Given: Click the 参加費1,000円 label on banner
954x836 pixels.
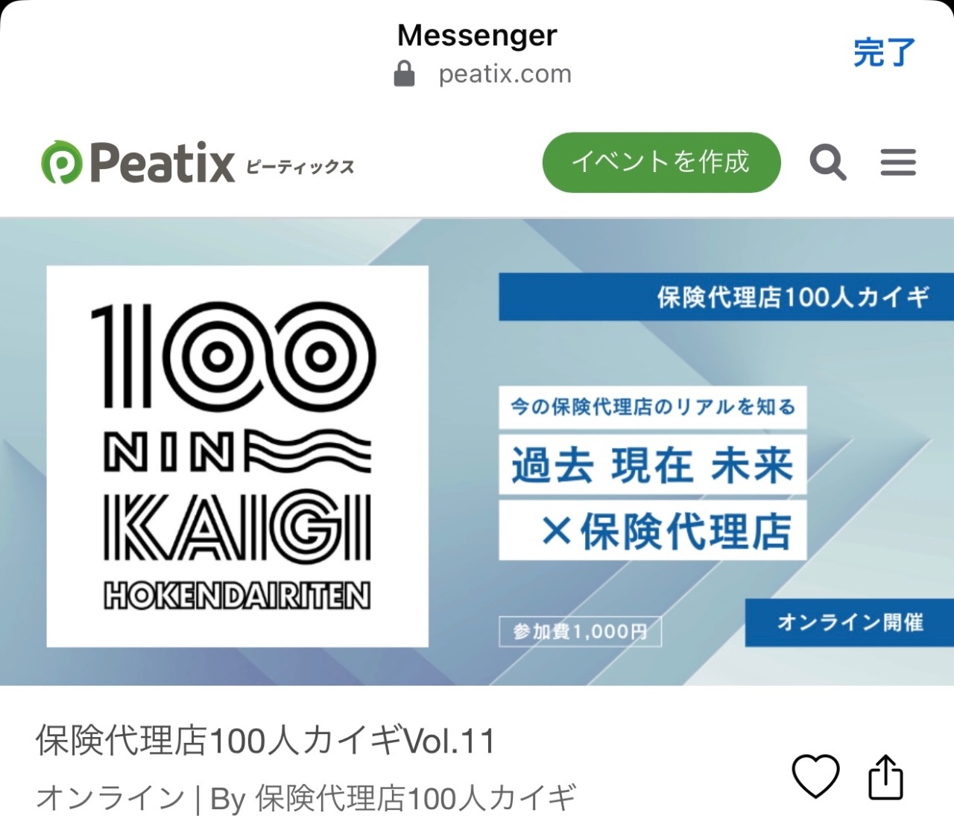Looking at the screenshot, I should [x=580, y=631].
